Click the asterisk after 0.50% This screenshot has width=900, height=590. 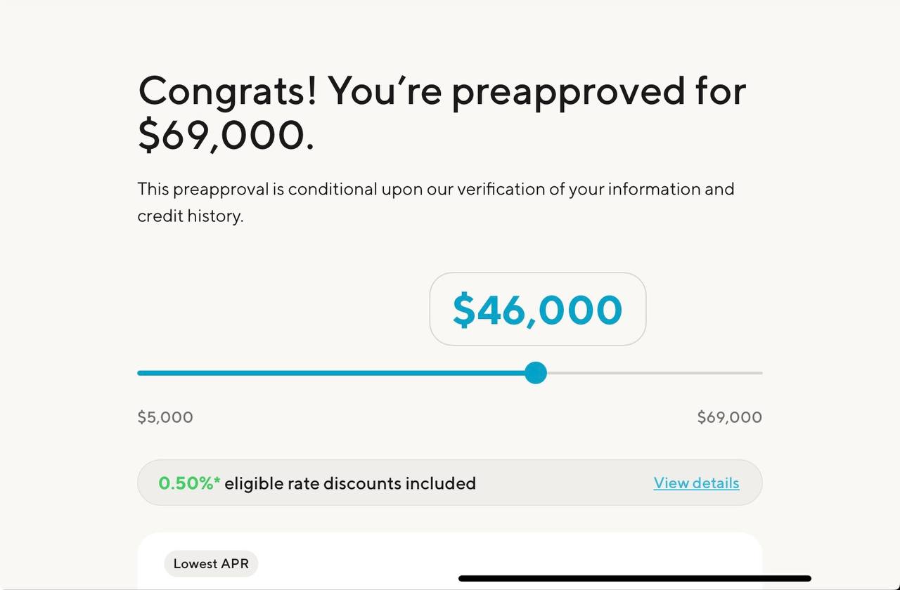click(217, 480)
